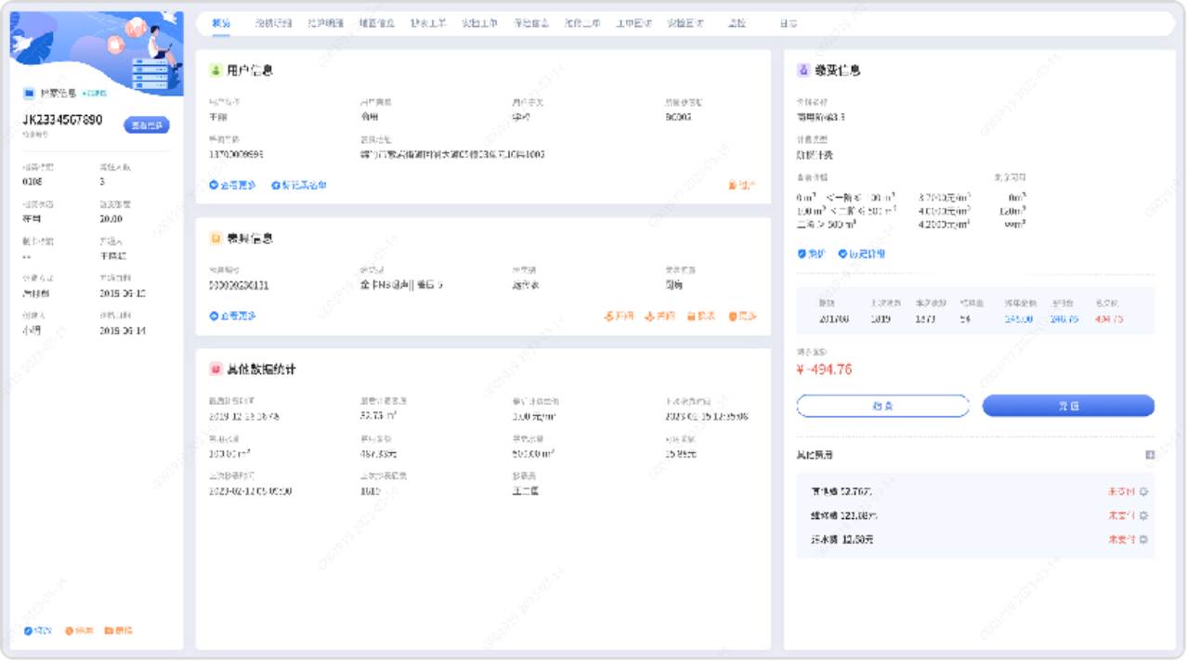Click the 缴费信息 section icon
The width and height of the screenshot is (1187, 661).
[803, 71]
